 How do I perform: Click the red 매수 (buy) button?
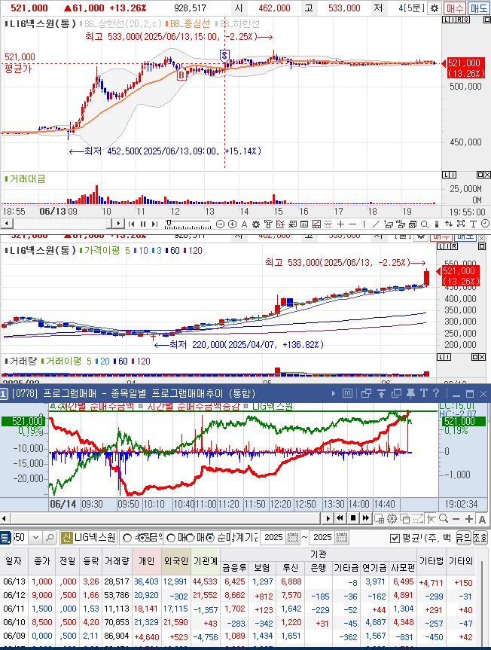pos(455,8)
